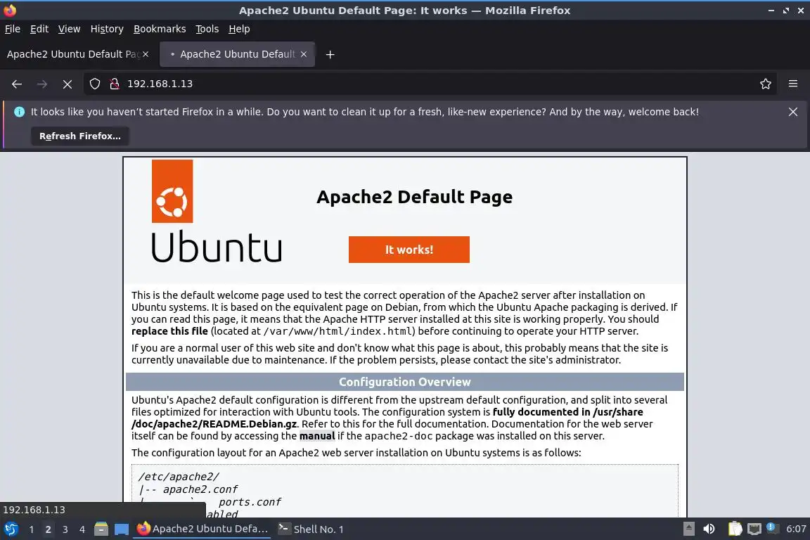810x540 pixels.
Task: Click the It works! banner
Action: coord(409,250)
